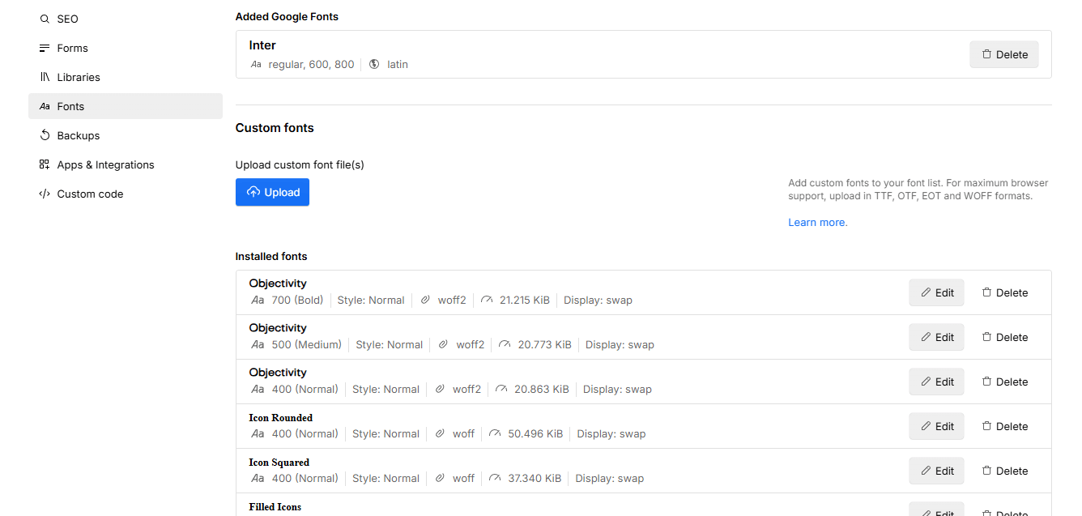Edit the Icon Rounded font
The image size is (1082, 516).
coord(936,426)
